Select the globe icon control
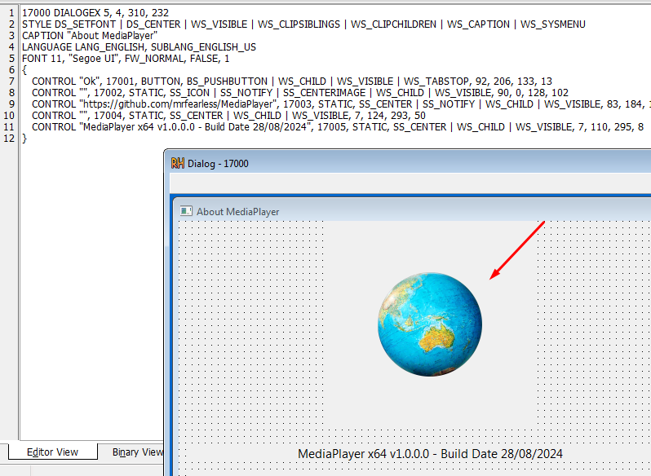Image resolution: width=651 pixels, height=476 pixels. tap(429, 324)
